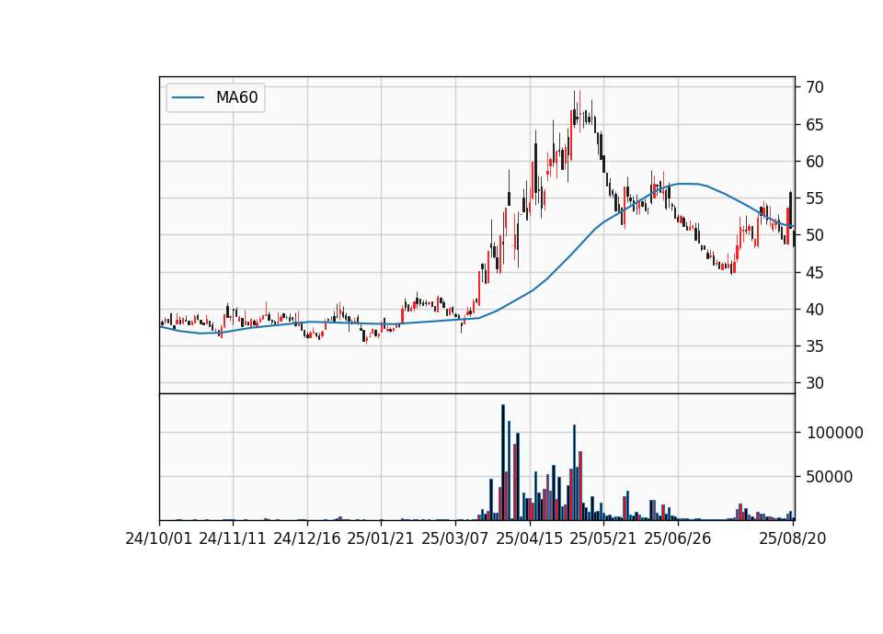Click the 35 price axis label
This screenshot has width=883, height=634.
point(815,346)
